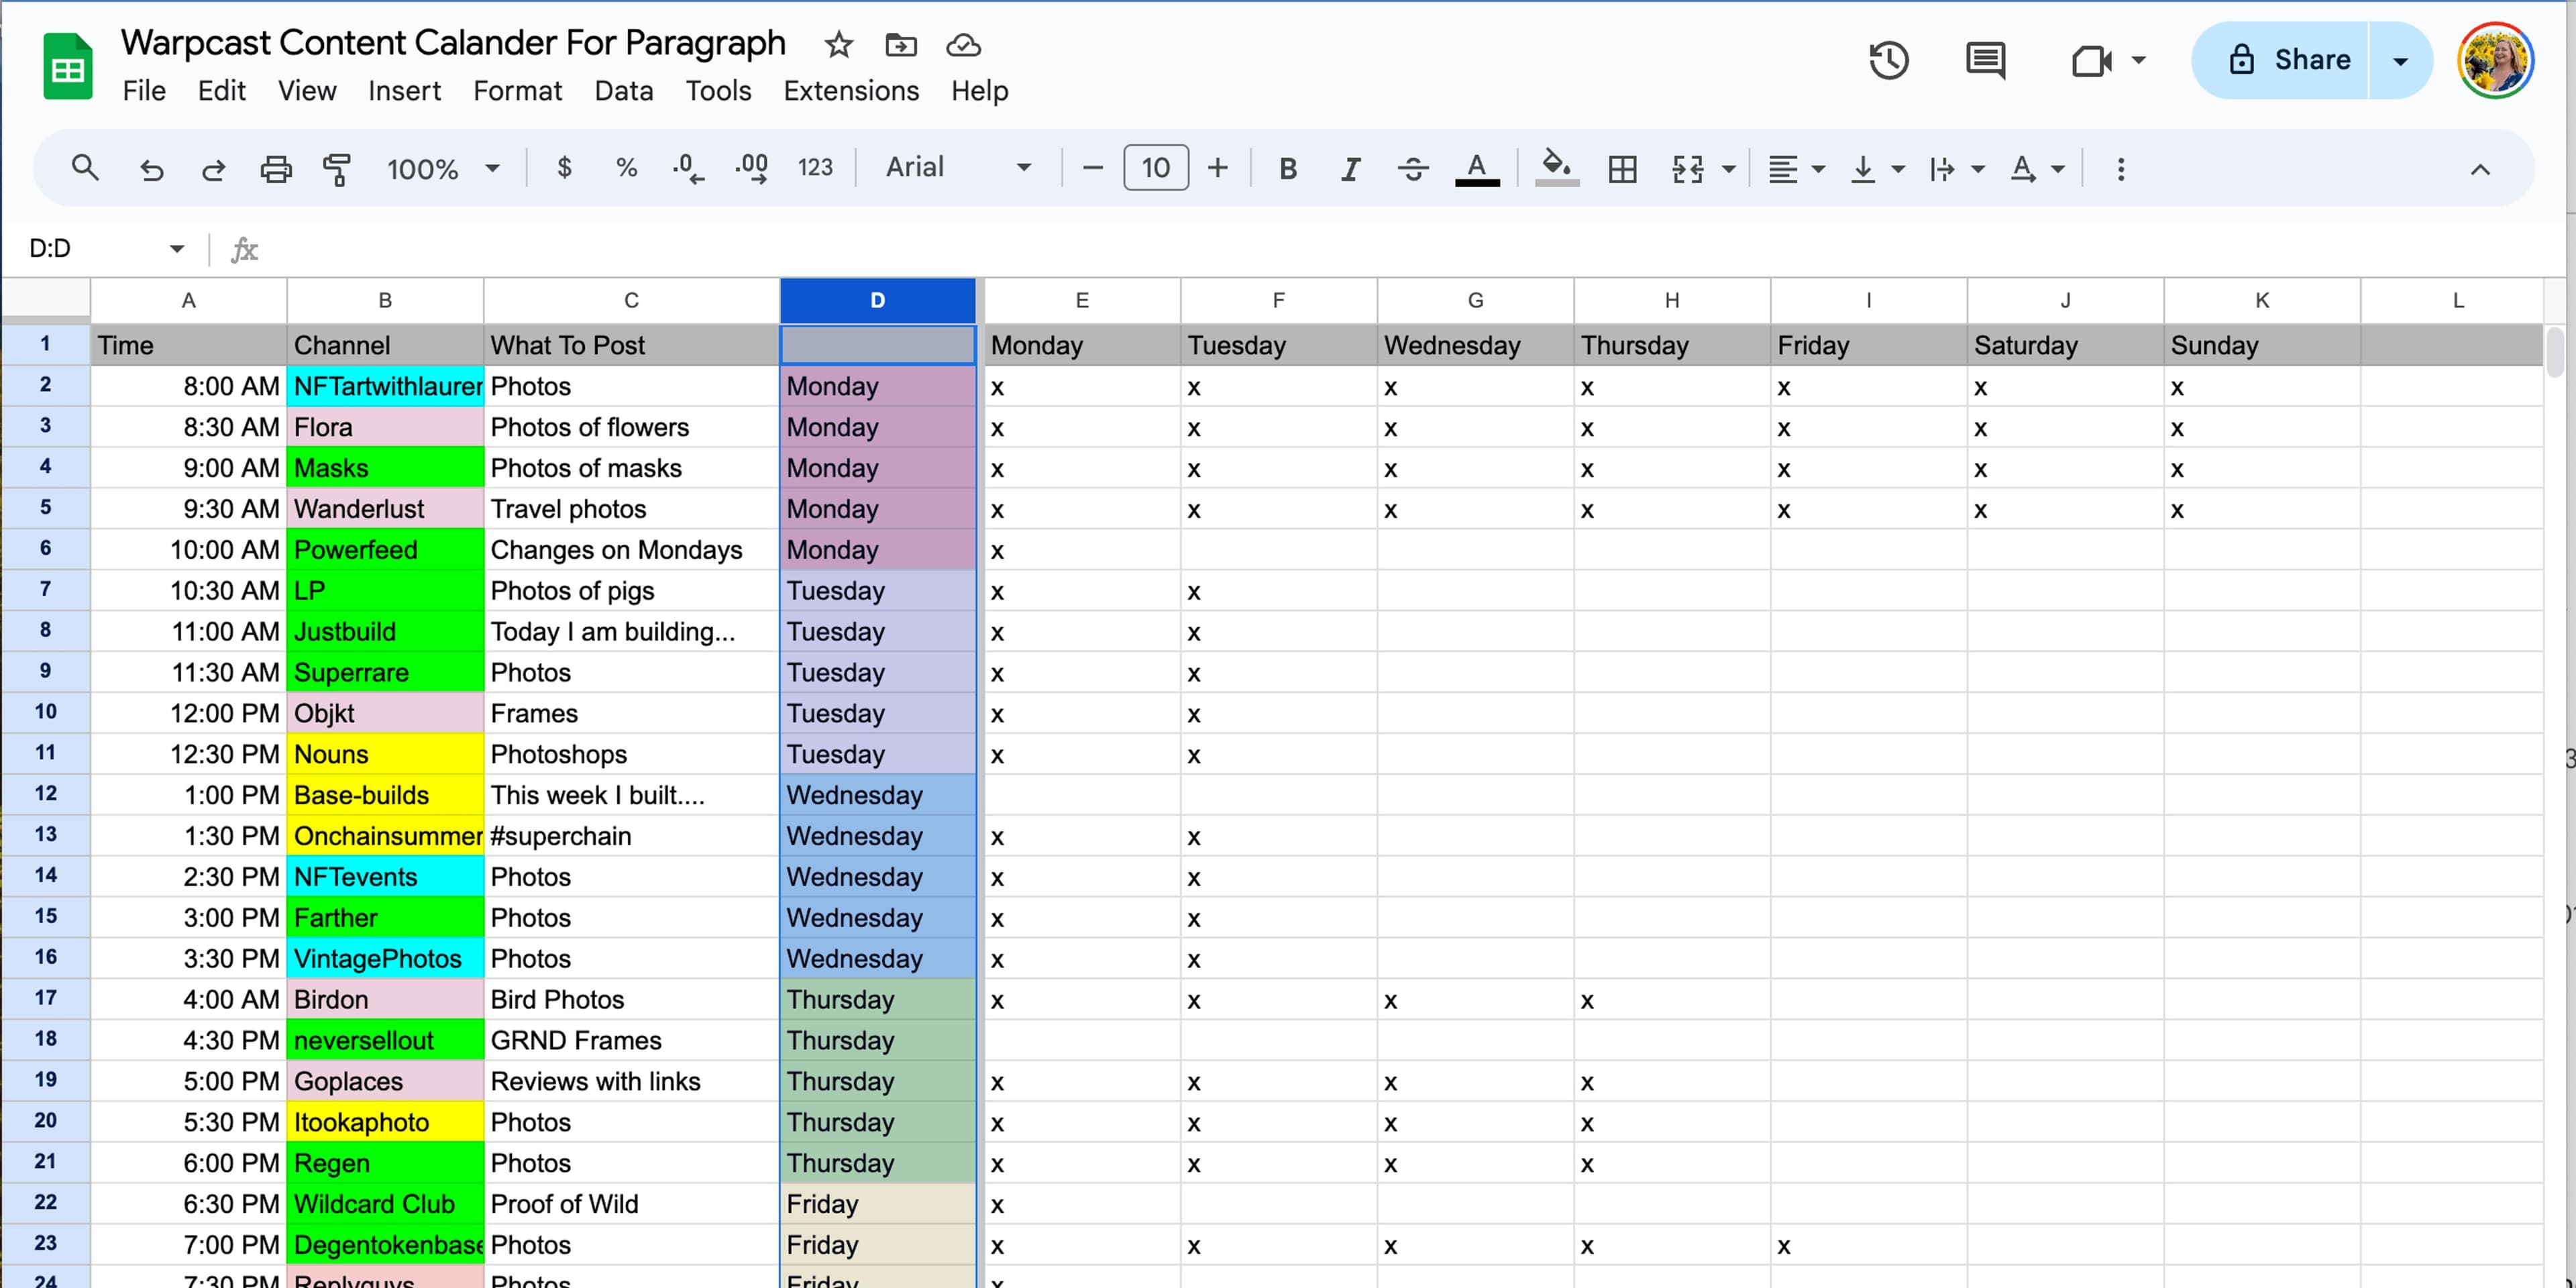The width and height of the screenshot is (2576, 1288).
Task: Open version history clock icon
Action: tap(1889, 60)
